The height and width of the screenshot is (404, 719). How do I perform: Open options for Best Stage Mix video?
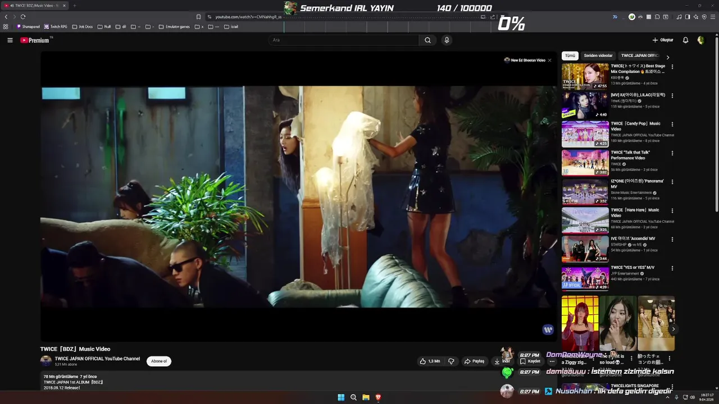(x=672, y=67)
